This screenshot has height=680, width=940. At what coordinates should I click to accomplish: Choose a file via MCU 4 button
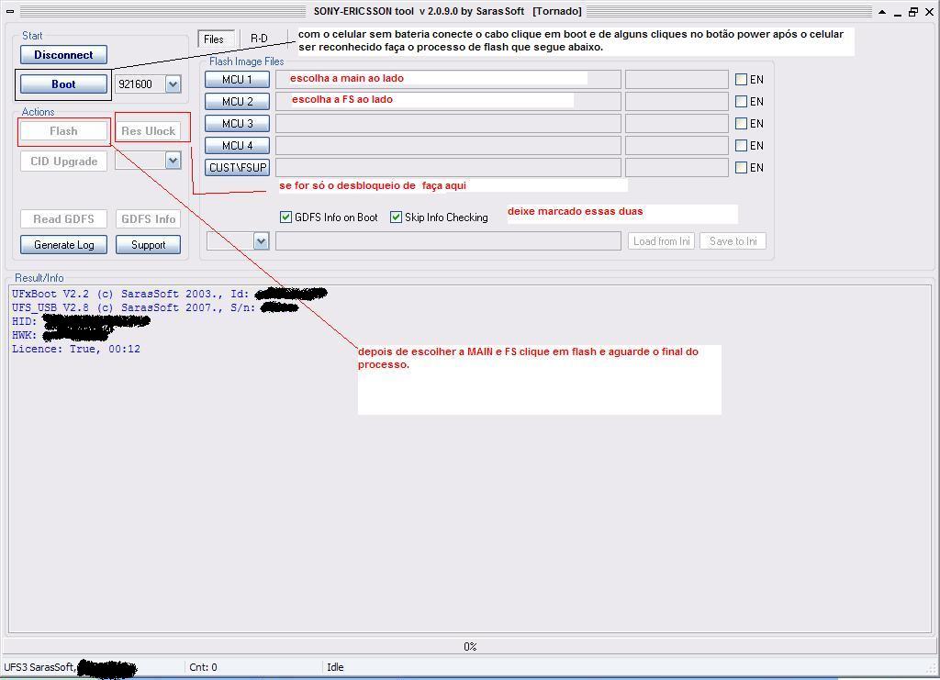coord(238,146)
